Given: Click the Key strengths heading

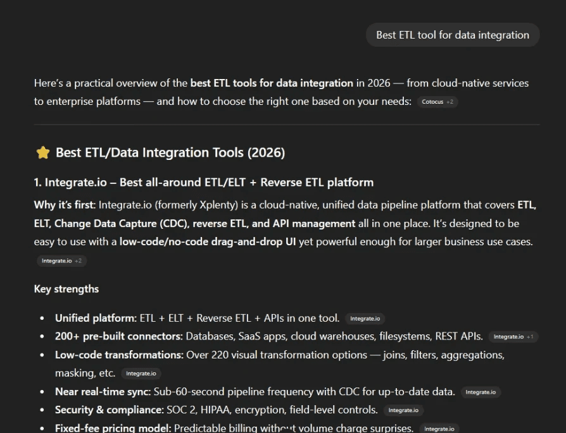Looking at the screenshot, I should [x=66, y=289].
